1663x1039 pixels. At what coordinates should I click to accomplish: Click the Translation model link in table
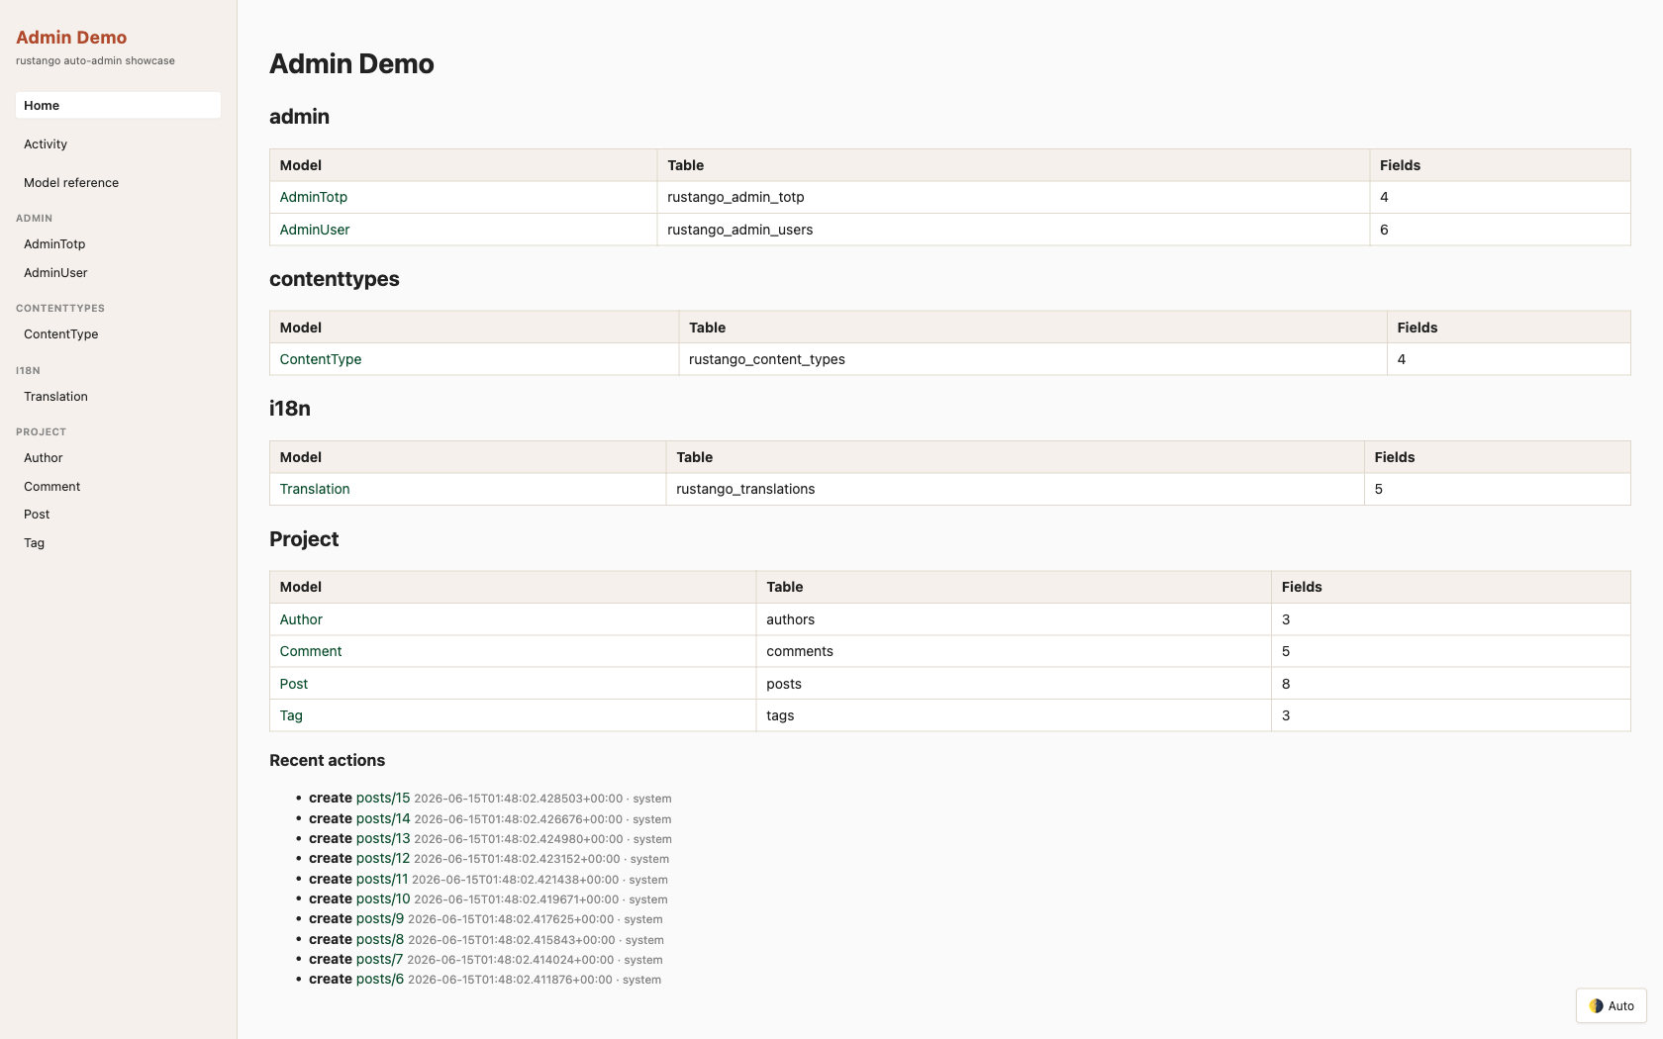pos(315,489)
